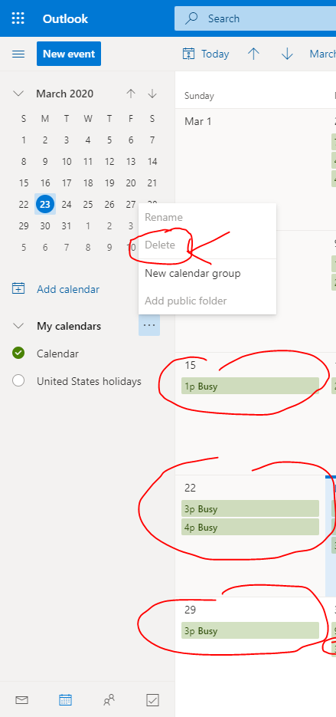Open Mail from the bottom navigation
Image resolution: width=336 pixels, height=717 pixels.
coord(22,699)
